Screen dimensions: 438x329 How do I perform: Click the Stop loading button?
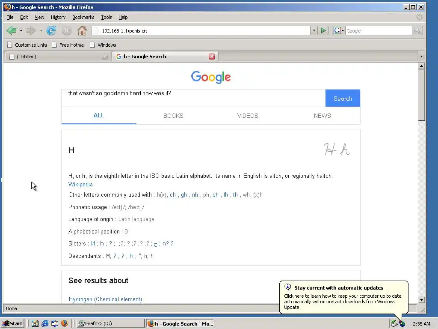[66, 30]
